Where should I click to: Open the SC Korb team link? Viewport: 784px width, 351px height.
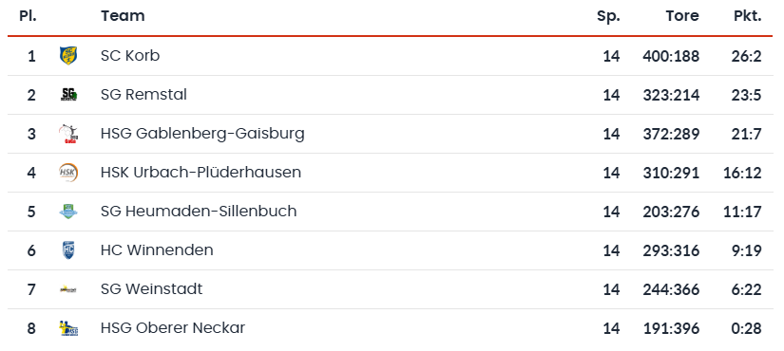tap(130, 55)
